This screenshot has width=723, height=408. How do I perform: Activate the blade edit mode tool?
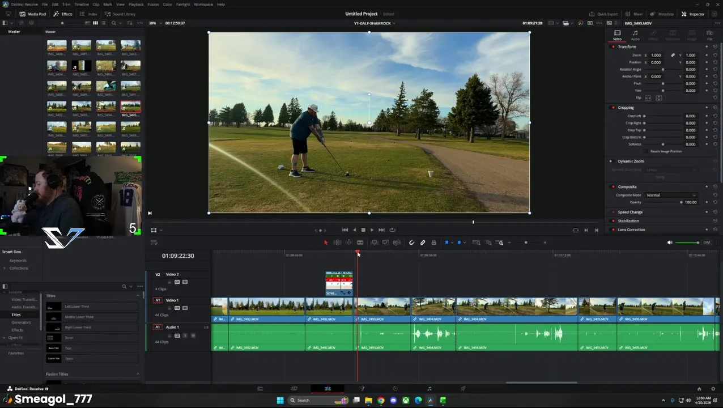point(360,243)
